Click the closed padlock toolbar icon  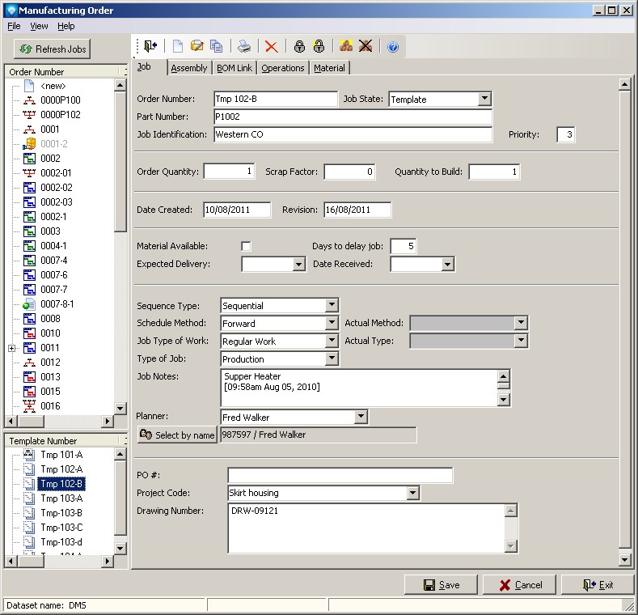299,47
